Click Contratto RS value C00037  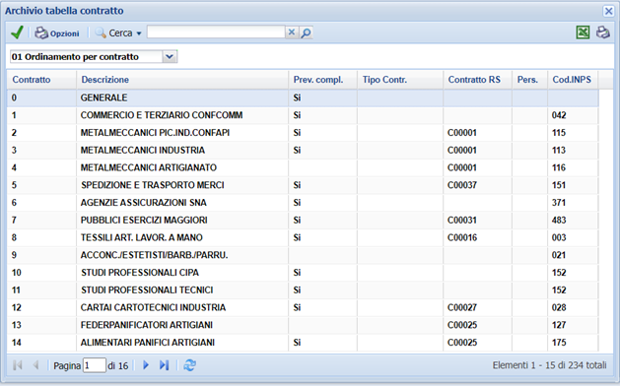[462, 185]
